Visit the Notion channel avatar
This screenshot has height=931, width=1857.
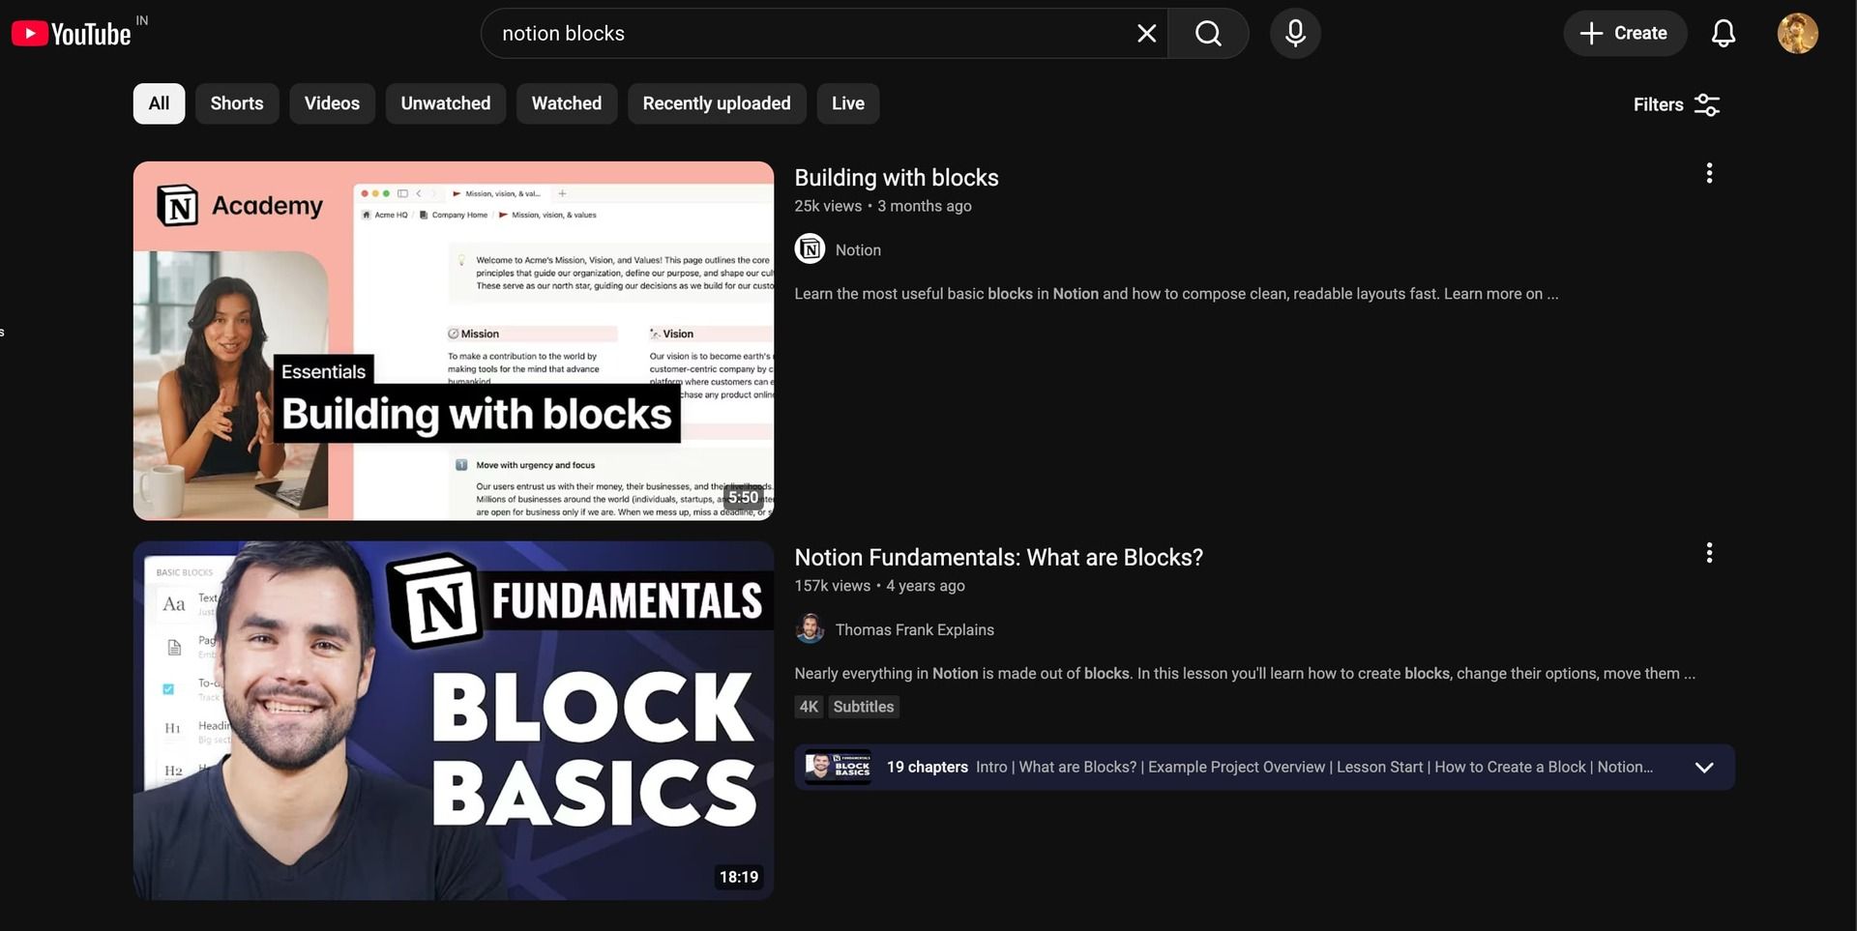pos(810,249)
